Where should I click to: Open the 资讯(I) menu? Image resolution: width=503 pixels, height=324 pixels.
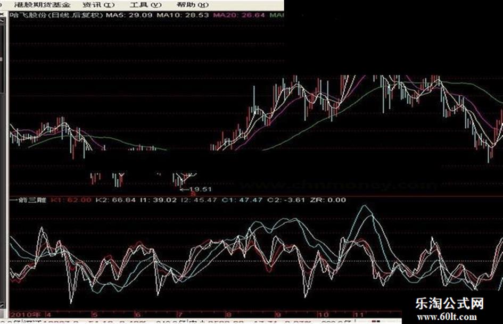pyautogui.click(x=98, y=5)
